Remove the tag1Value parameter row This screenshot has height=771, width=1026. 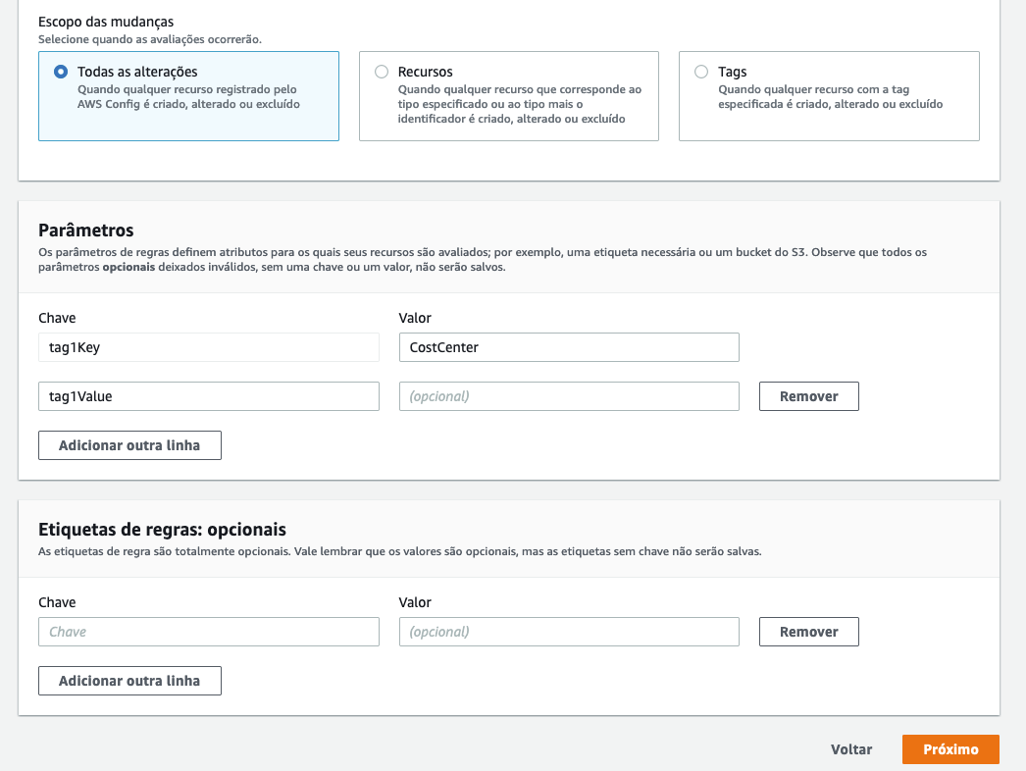point(809,396)
